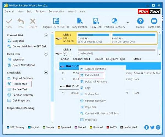Open the Manual help icon
Screen dimensions: 165x137
140,21
